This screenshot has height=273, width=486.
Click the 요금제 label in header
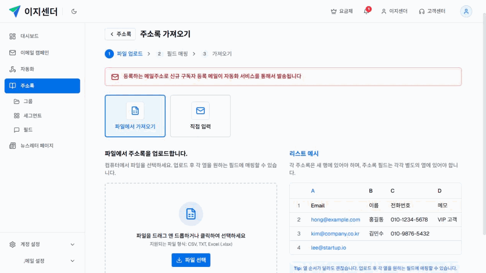click(x=346, y=11)
